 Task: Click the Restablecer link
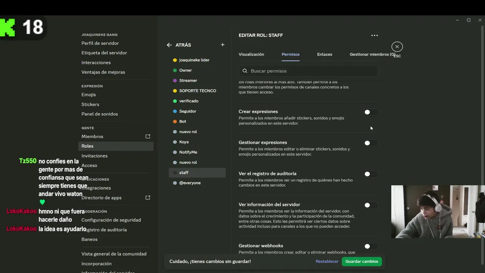point(327,261)
